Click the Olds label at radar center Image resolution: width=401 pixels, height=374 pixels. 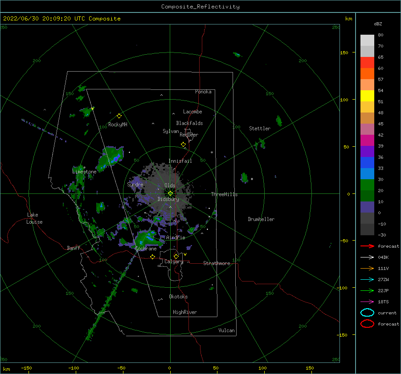click(x=170, y=185)
